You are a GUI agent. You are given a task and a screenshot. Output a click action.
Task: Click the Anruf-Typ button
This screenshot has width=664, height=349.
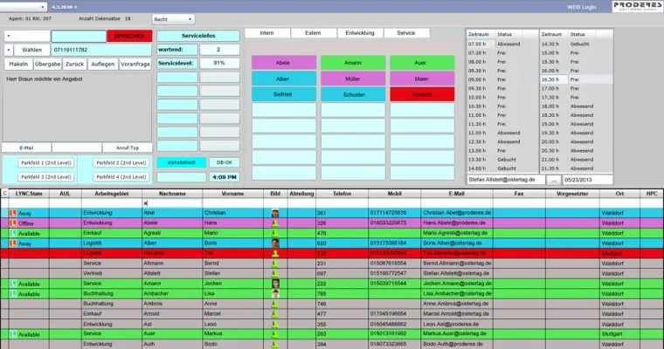point(128,147)
